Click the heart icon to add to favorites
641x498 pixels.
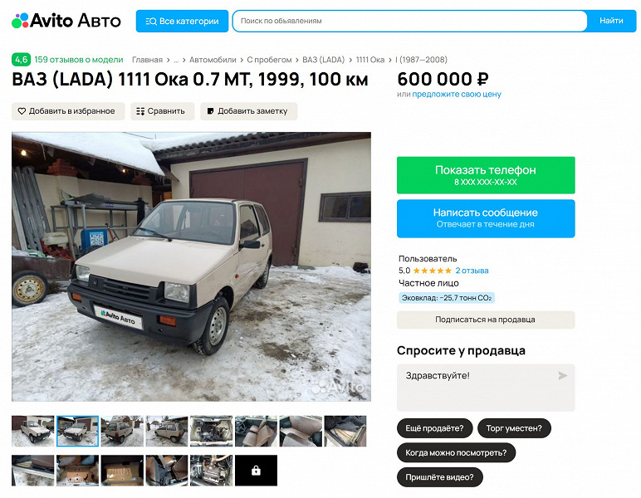pos(22,111)
